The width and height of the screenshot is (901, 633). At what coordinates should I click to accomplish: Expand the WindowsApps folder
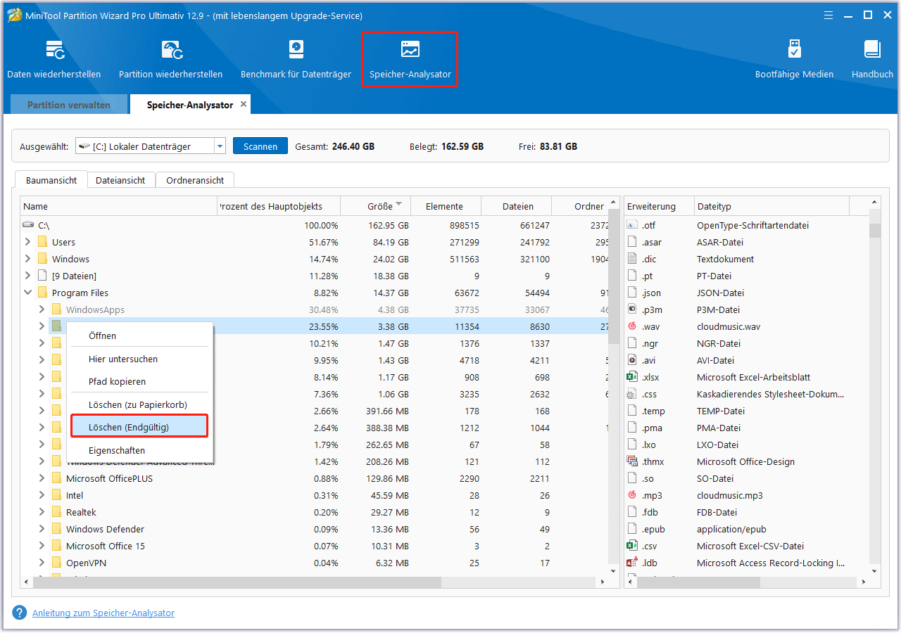tap(42, 309)
